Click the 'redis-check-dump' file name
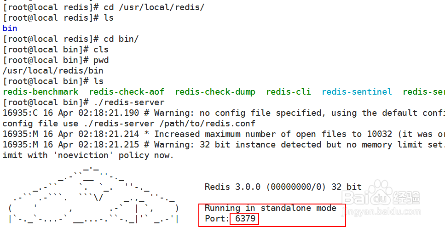Screen dimensions: 445x227 [215, 92]
